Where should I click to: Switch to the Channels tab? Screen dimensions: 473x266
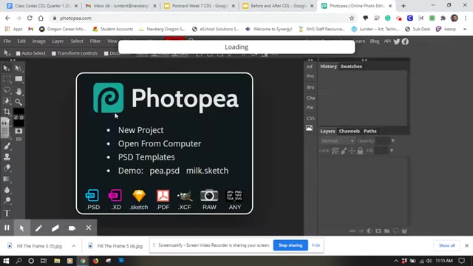349,132
